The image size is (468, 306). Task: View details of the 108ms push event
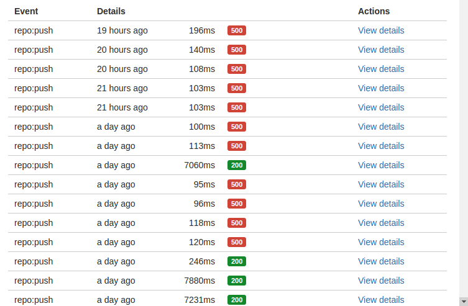pyautogui.click(x=381, y=69)
